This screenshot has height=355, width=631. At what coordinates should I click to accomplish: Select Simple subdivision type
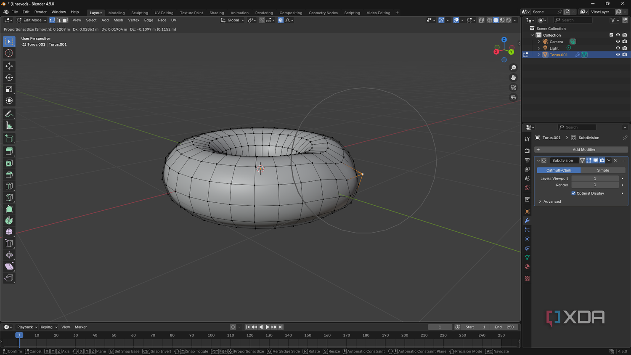[x=603, y=170]
